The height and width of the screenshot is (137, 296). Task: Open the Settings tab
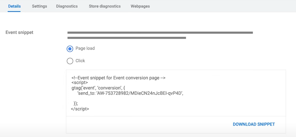[x=39, y=6]
